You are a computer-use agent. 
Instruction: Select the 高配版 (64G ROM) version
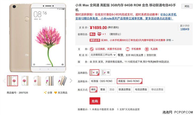(129, 81)
